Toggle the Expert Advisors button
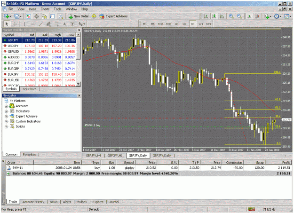 (114, 16)
